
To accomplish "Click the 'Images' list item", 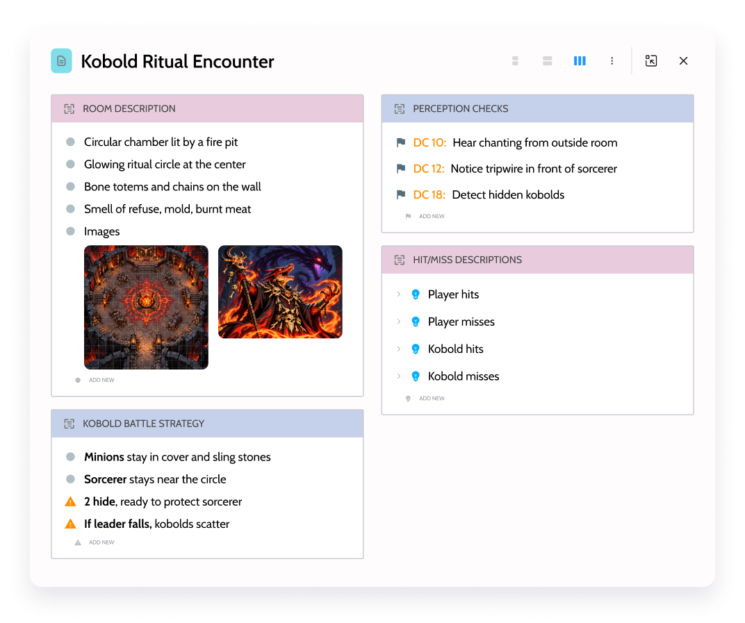I will click(101, 231).
